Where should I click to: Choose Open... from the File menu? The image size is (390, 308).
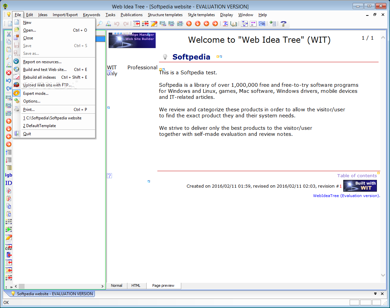(x=54, y=30)
